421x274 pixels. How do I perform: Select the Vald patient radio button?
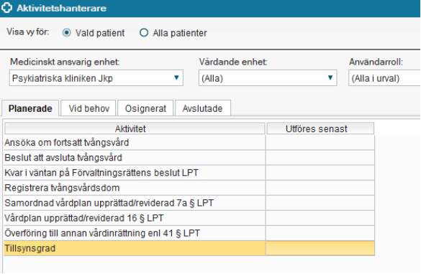click(67, 33)
